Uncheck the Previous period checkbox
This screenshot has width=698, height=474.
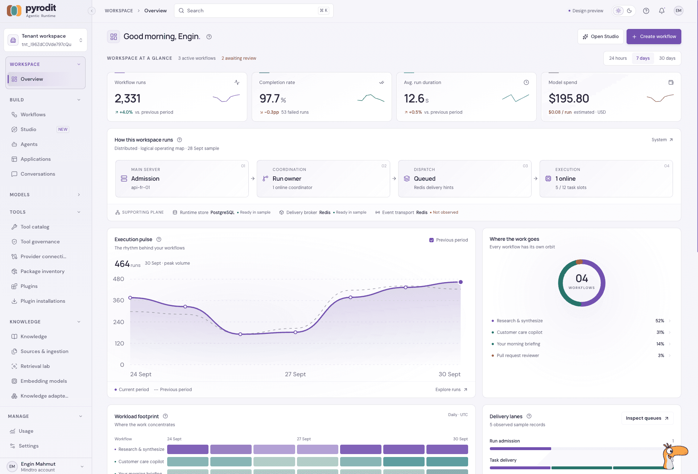tap(431, 240)
